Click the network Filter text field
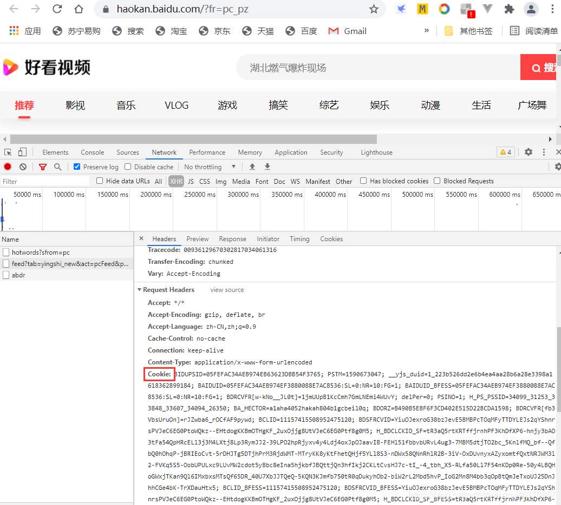 coord(45,182)
